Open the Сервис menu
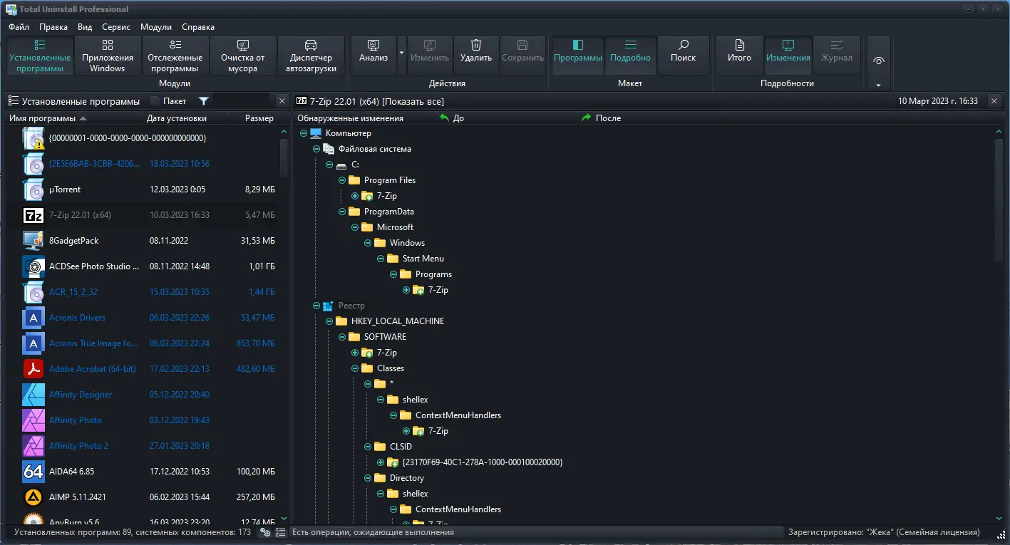1010x545 pixels. coord(116,27)
